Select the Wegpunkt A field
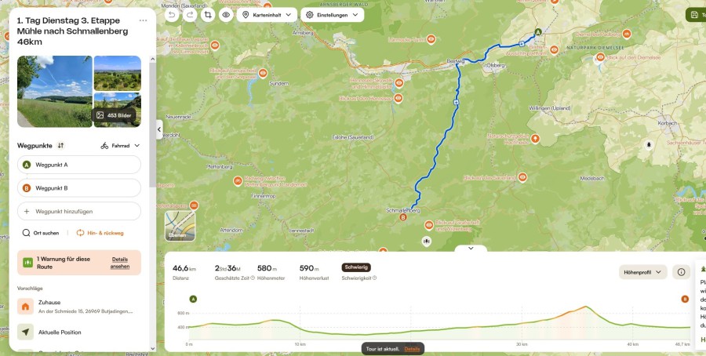The height and width of the screenshot is (356, 706). [x=78, y=165]
